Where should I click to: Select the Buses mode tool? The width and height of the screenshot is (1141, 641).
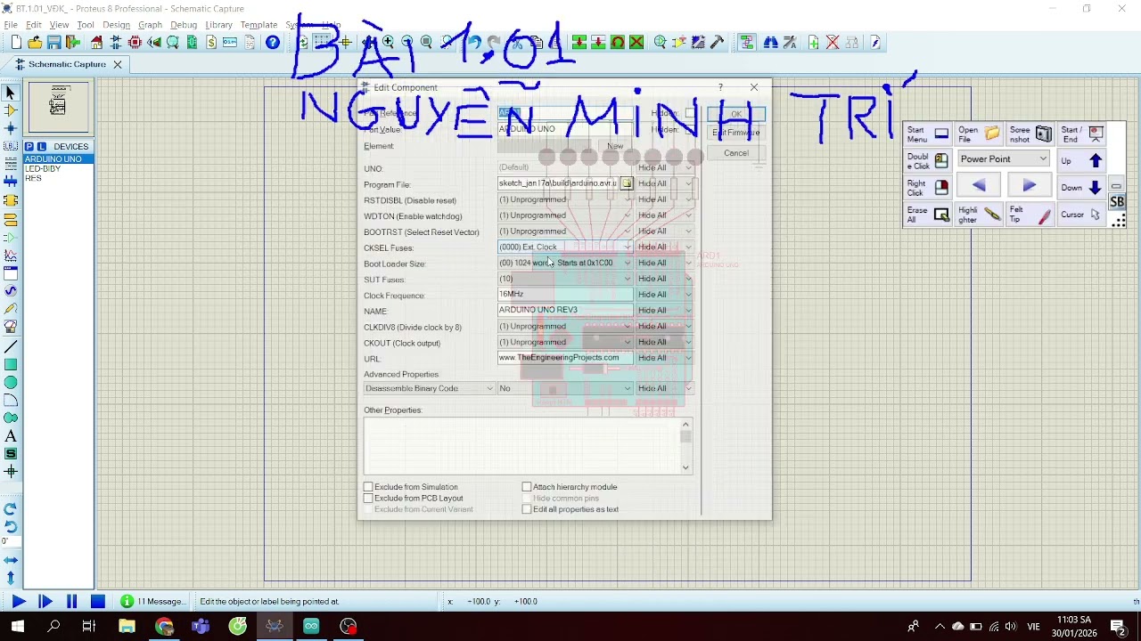coord(11,183)
